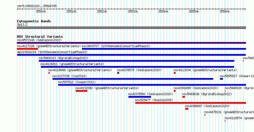Open dgv1092e214 variant label
Image resolution: width=254 pixels, height=132 pixels.
tap(52, 52)
